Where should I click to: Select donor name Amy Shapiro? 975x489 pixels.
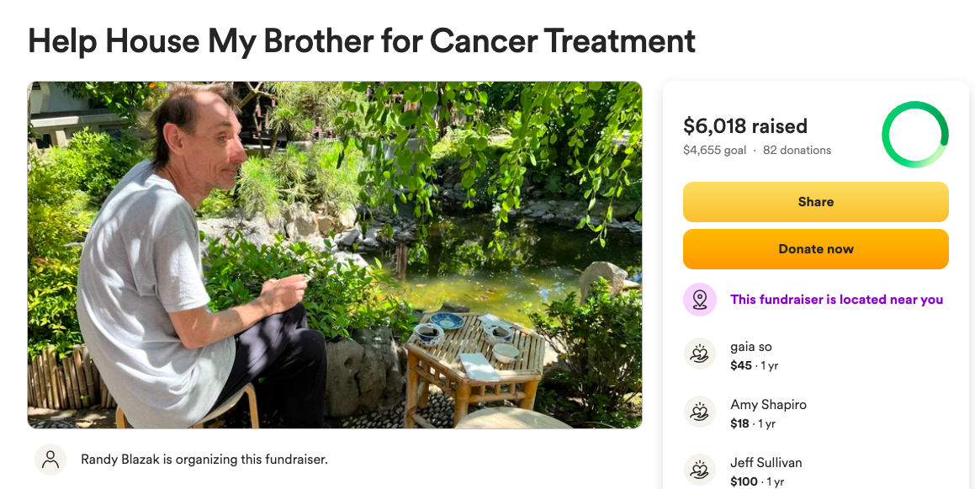(x=768, y=405)
